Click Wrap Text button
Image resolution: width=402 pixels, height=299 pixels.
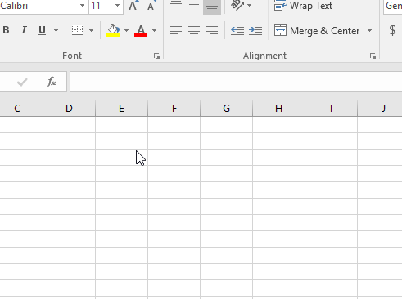click(303, 6)
